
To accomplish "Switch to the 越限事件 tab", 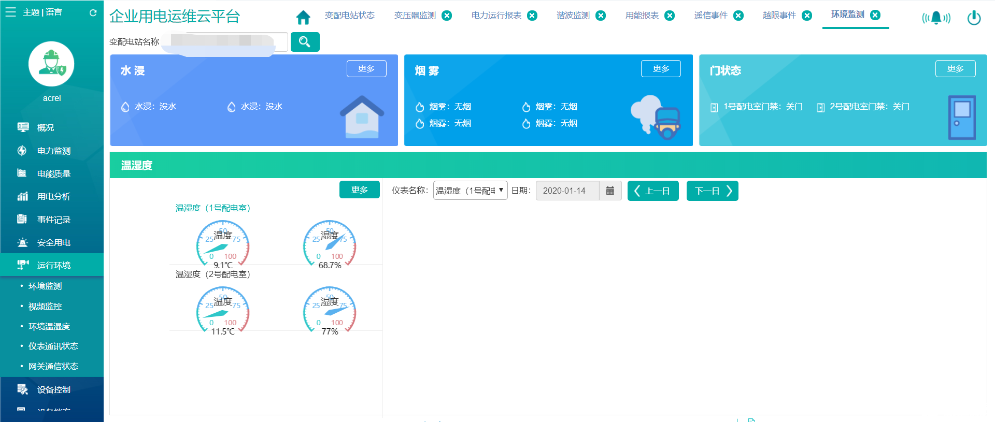I will pyautogui.click(x=779, y=16).
